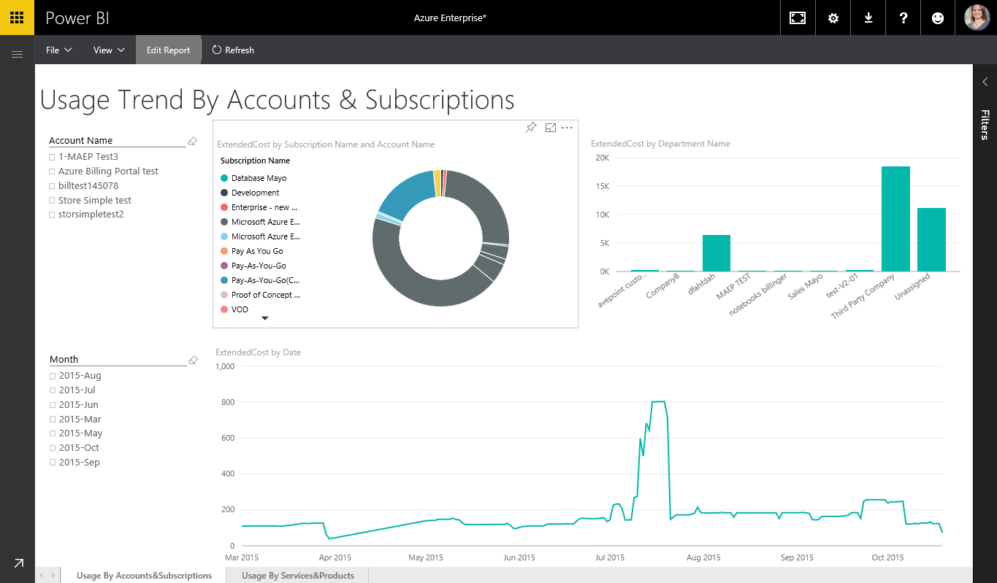Image resolution: width=997 pixels, height=583 pixels.
Task: Click the blue donut chart segment
Action: coord(406,193)
